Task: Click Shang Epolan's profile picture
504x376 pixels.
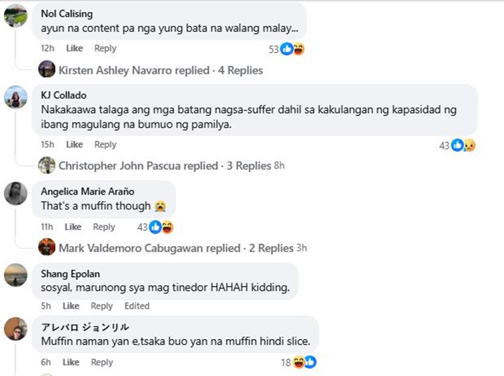Action: tap(15, 275)
